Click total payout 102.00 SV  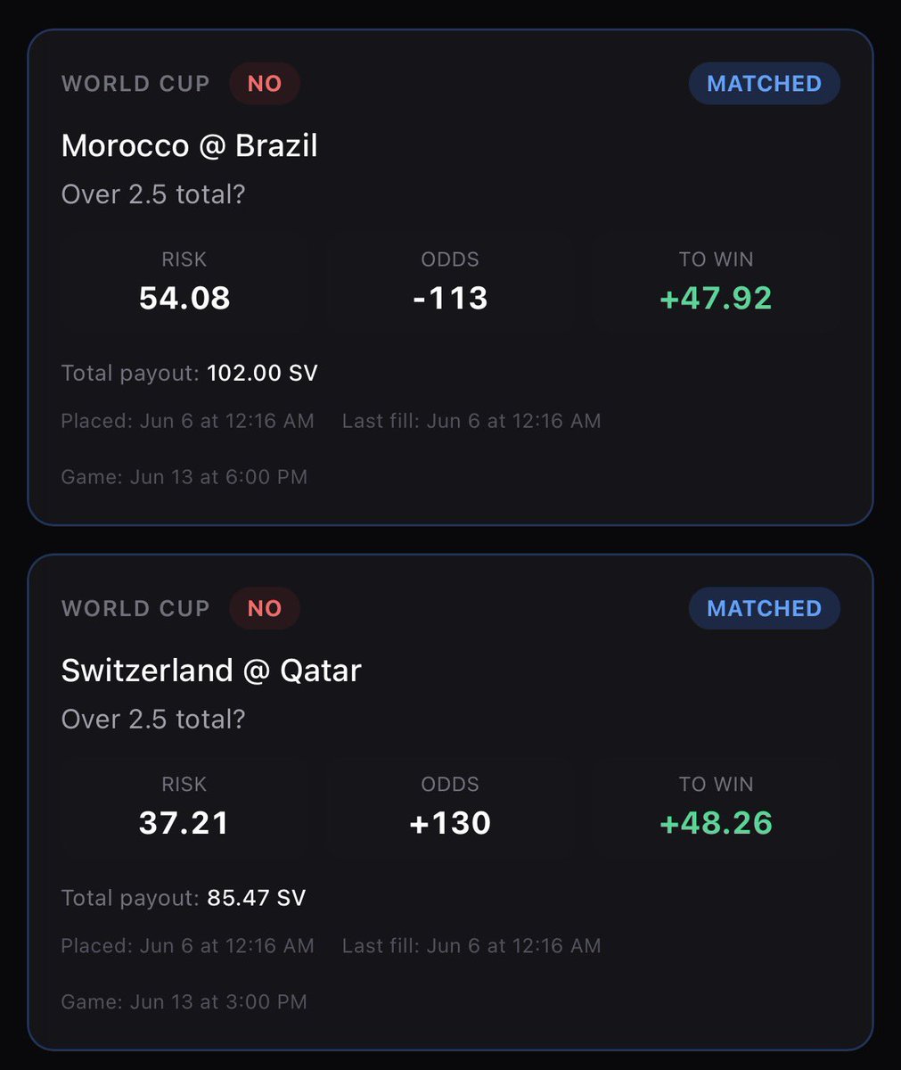[189, 373]
